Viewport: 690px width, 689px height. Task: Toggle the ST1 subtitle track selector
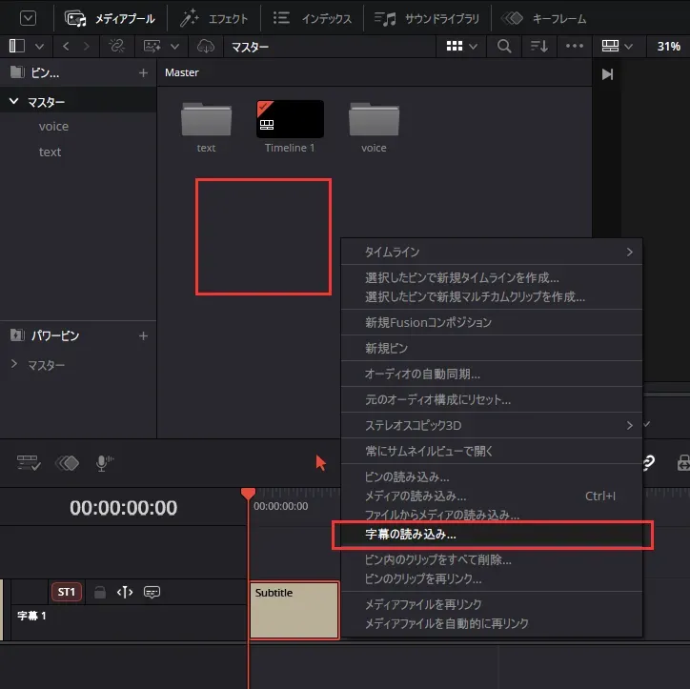coord(67,592)
